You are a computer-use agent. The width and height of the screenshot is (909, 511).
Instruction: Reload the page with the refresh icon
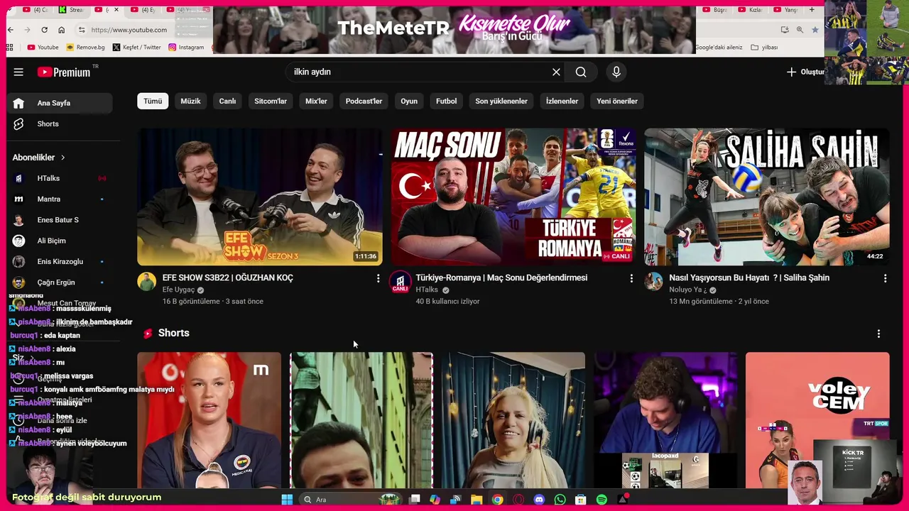(x=44, y=30)
